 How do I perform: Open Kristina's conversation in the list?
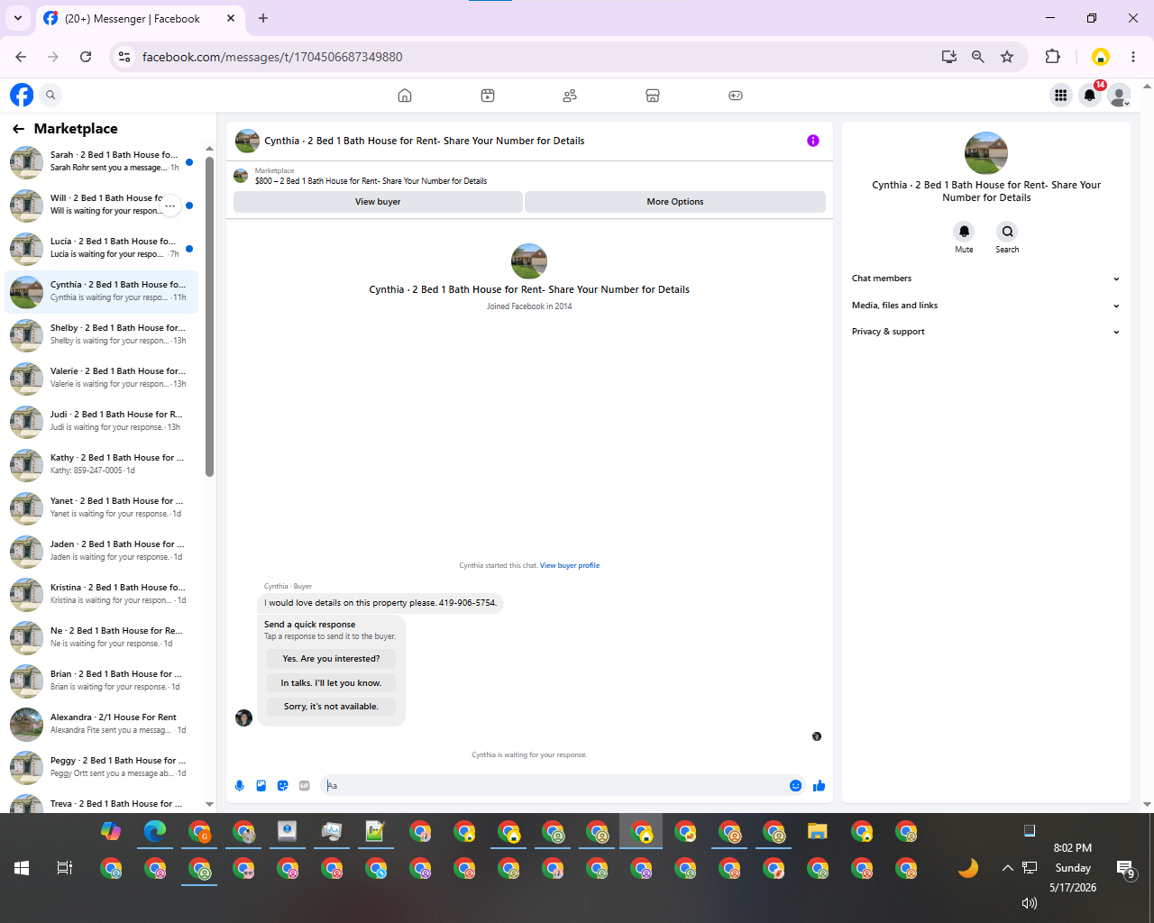tap(101, 595)
